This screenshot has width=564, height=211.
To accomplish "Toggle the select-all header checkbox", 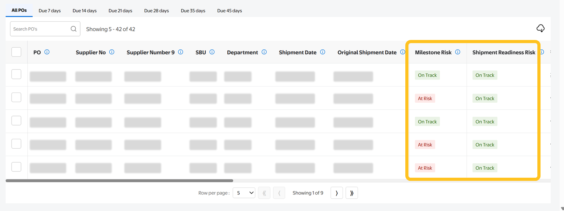I will (16, 52).
